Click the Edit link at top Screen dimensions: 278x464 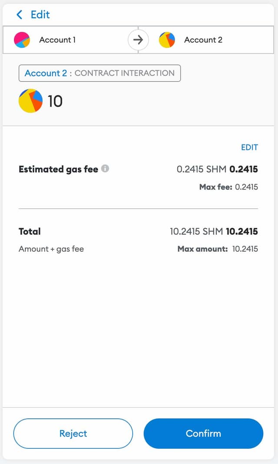click(40, 15)
